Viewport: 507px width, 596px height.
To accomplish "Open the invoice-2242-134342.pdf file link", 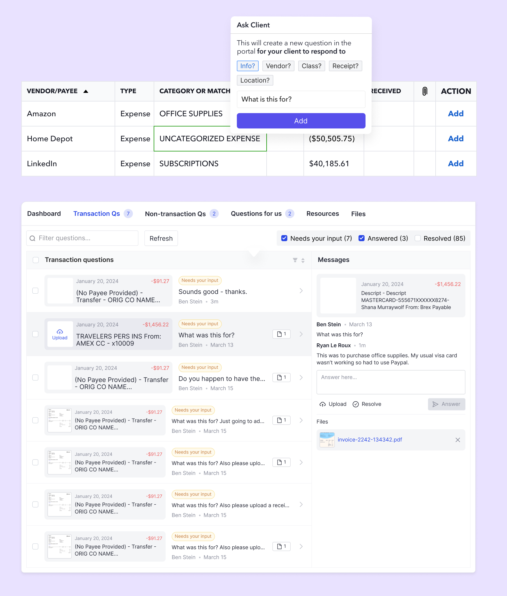I will coord(370,440).
